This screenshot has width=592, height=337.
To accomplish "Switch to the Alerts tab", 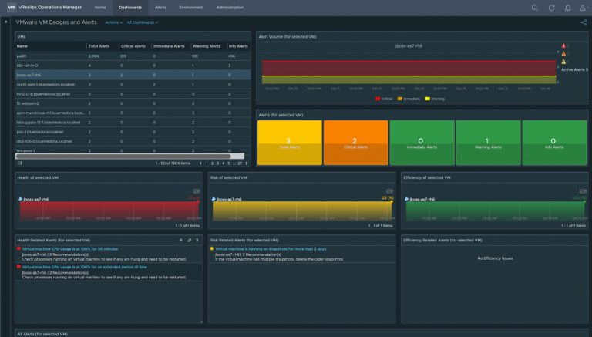I will (x=160, y=7).
